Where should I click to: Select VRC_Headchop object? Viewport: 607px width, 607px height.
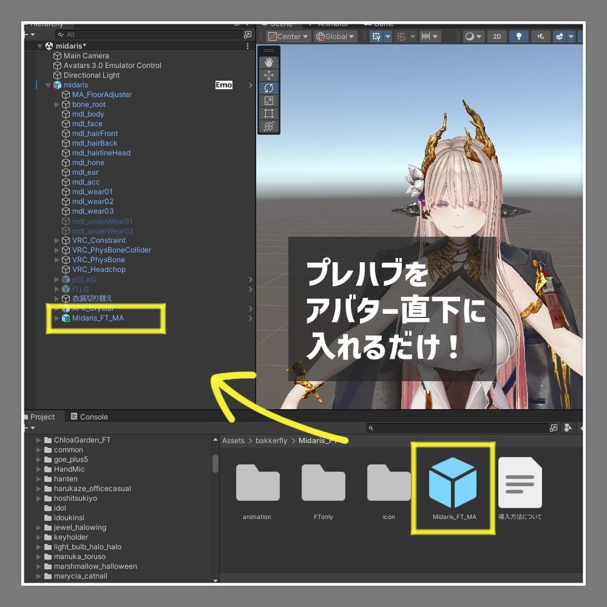99,270
